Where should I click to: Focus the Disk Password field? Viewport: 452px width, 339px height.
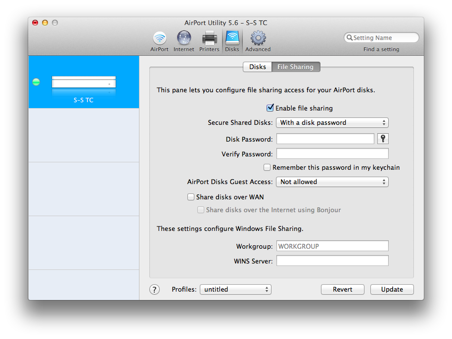tap(325, 139)
